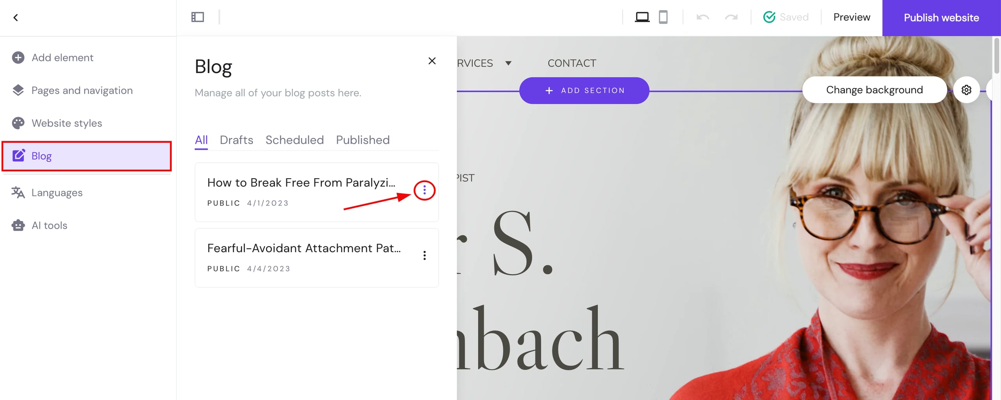The width and height of the screenshot is (1001, 400).
Task: Click the back arrow at top left
Action: pos(16,18)
